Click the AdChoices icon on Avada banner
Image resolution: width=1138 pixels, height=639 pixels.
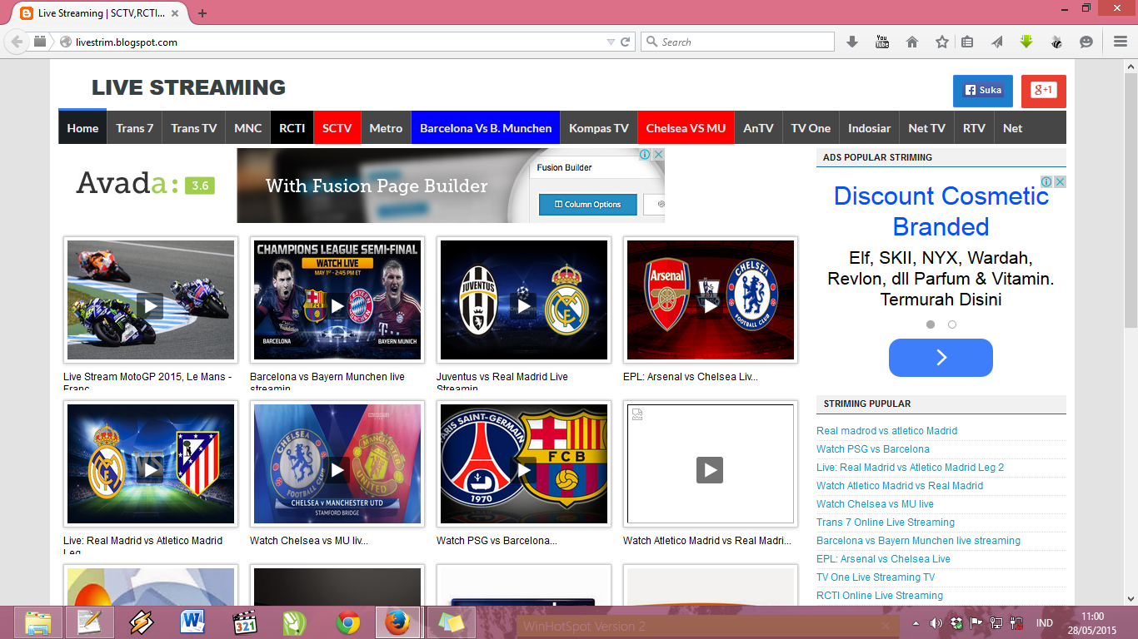coord(645,154)
